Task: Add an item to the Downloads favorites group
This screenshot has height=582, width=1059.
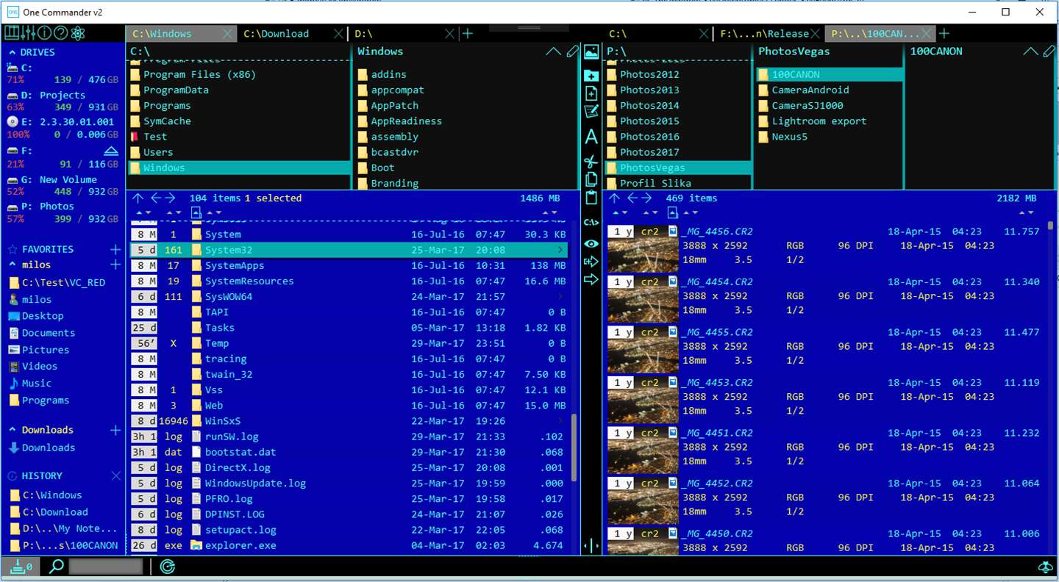Action: pyautogui.click(x=115, y=430)
